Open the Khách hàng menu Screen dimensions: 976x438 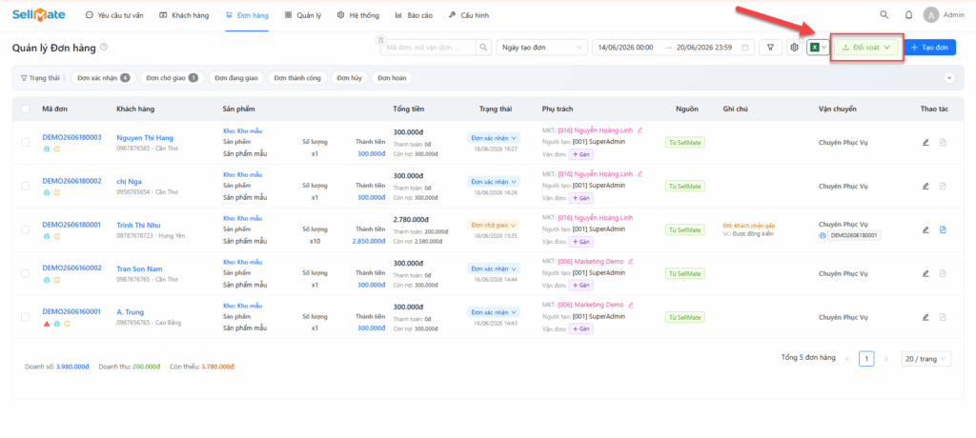pos(184,15)
